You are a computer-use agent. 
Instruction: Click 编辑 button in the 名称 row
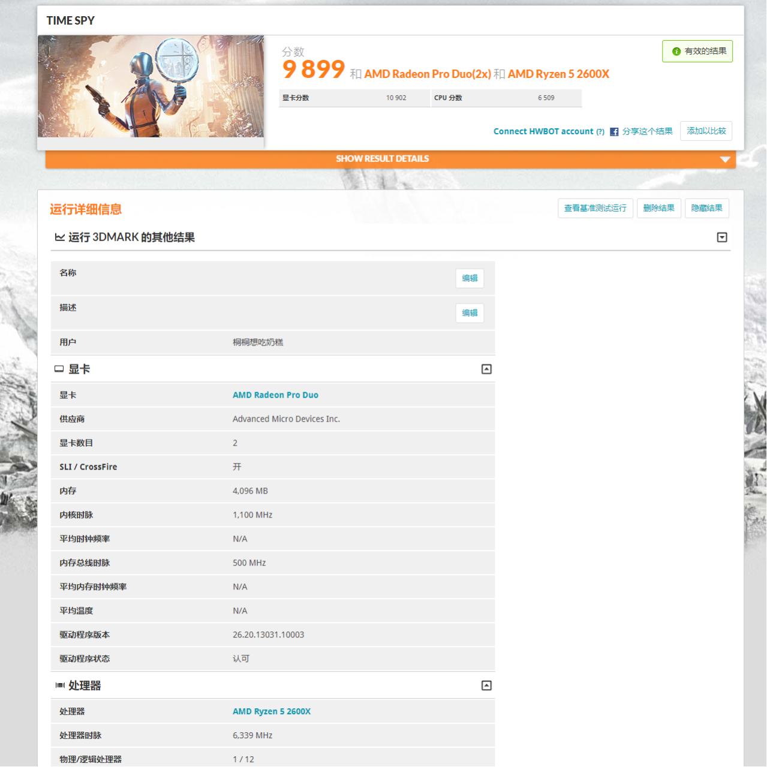point(470,278)
